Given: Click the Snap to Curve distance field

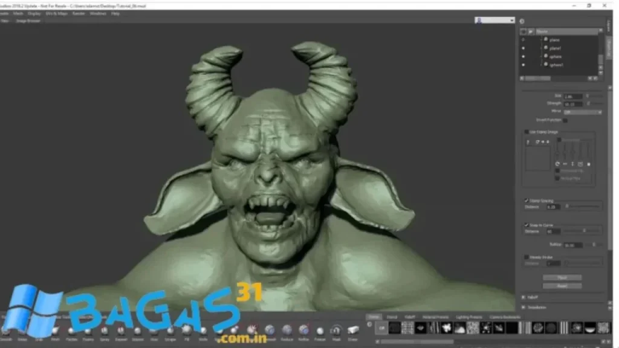Looking at the screenshot, I should [x=553, y=231].
